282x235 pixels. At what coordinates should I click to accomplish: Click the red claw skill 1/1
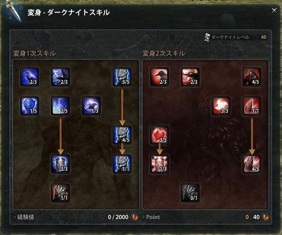click(252, 106)
